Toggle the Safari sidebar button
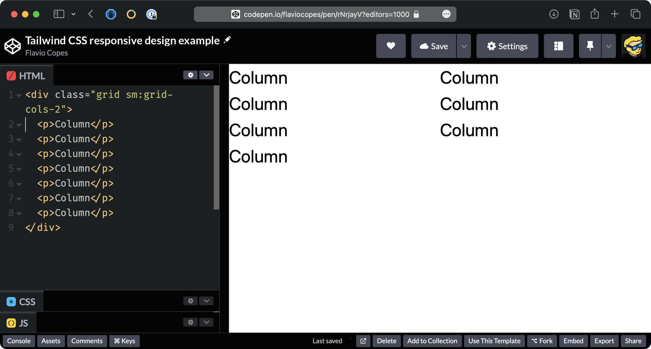 pyautogui.click(x=59, y=14)
